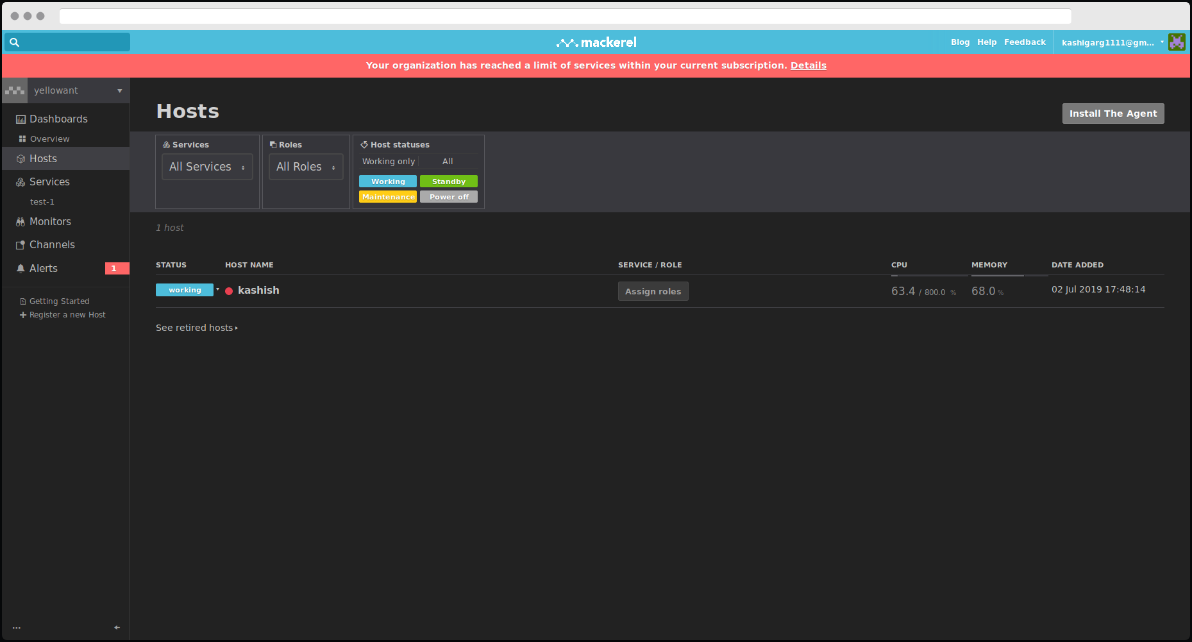1192x642 pixels.
Task: Open the Blog link
Action: click(x=960, y=42)
